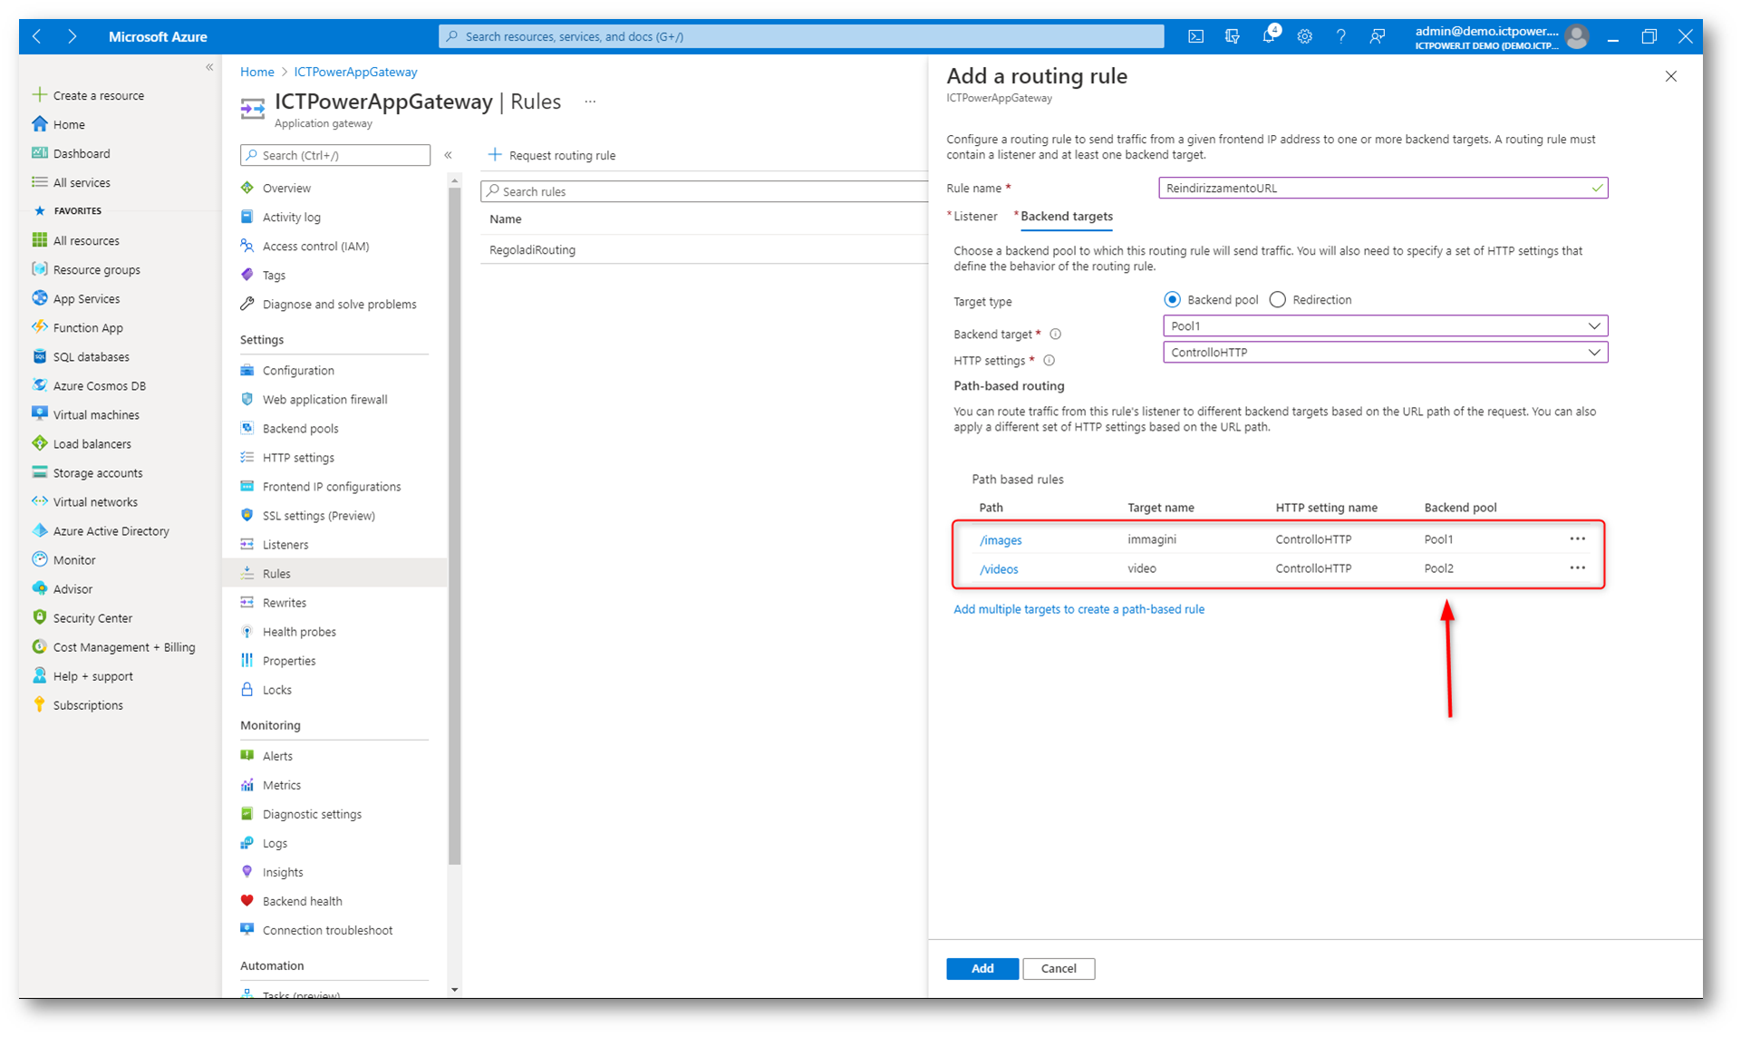Open Diagnostic settings menu item
The height and width of the screenshot is (1037, 1741).
pos(312,813)
